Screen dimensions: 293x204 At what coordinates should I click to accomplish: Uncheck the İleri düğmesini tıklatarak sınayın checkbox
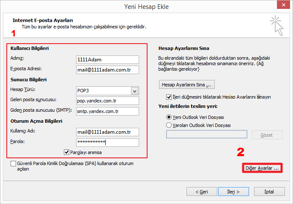click(x=169, y=96)
